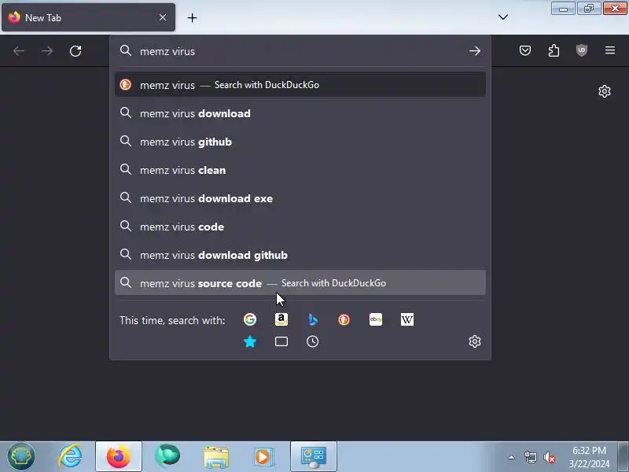Open uBlock Origin shield icon
This screenshot has width=629, height=472.
582,50
